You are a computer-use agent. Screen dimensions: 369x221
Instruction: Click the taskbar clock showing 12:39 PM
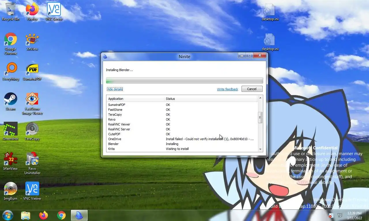pos(355,216)
